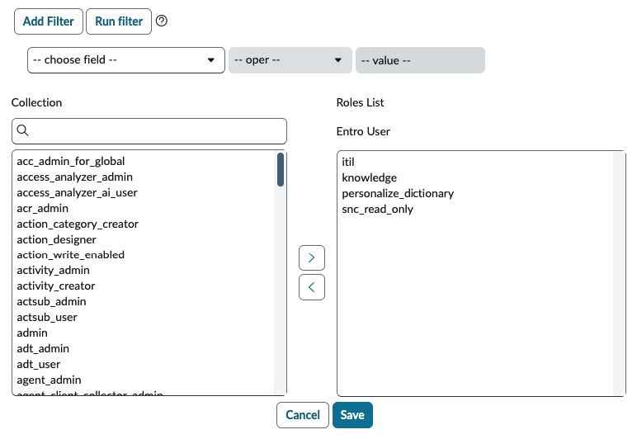Select activity_creator role
Screen dimensions: 637x439
(56, 286)
